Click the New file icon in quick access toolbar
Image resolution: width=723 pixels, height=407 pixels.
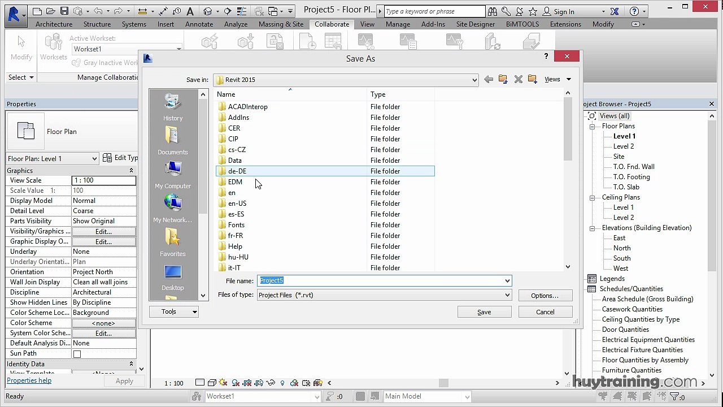pos(37,11)
